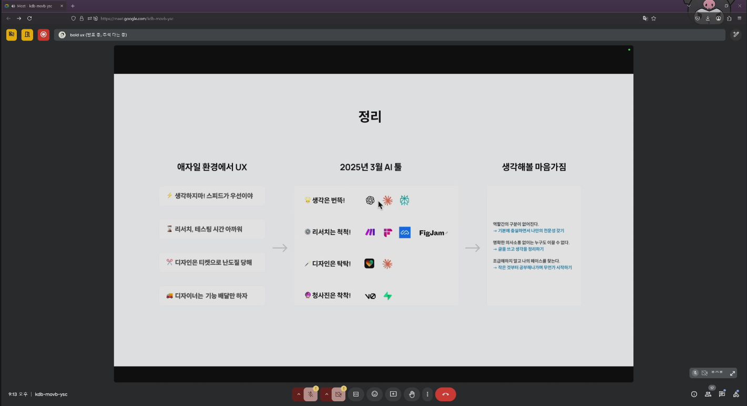Click the purple Maze logo in the research row
The image size is (747, 406).
point(370,232)
